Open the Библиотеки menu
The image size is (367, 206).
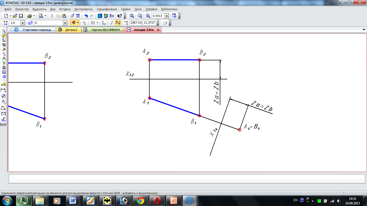(x=169, y=9)
